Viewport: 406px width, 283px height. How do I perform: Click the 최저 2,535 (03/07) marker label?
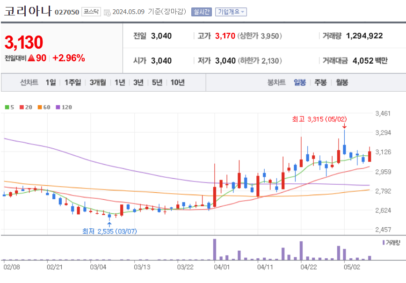click(x=109, y=231)
